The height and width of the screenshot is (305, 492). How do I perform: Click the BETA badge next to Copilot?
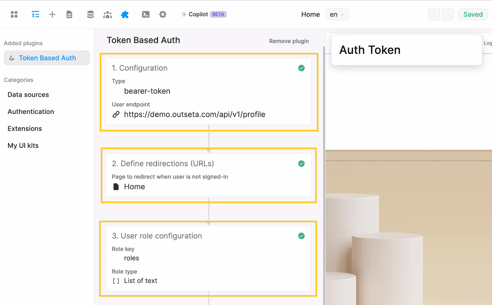[x=218, y=14]
